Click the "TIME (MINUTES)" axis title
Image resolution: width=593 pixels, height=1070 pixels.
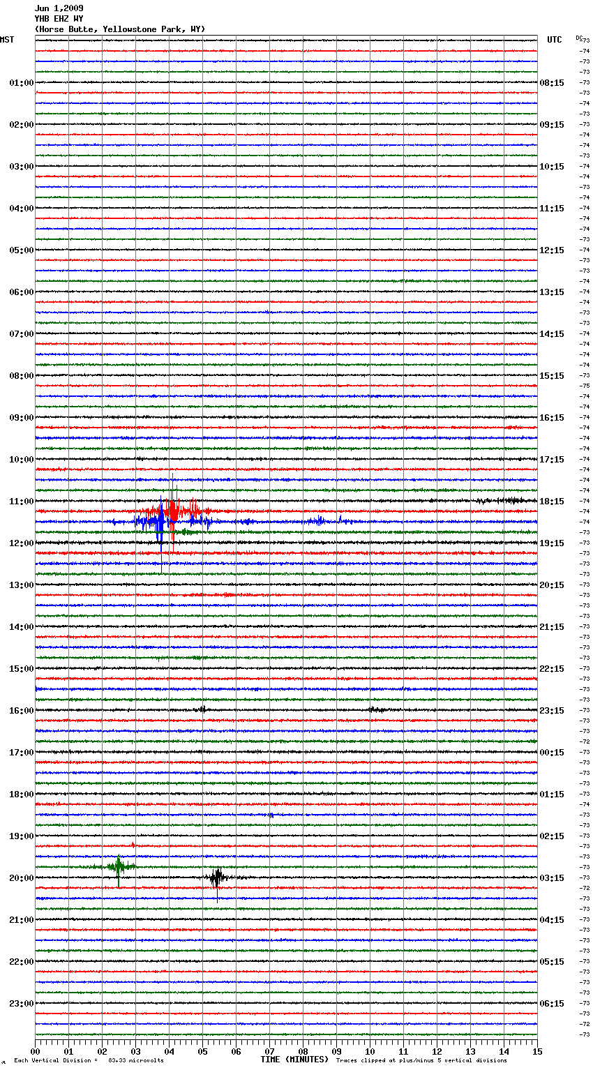[x=294, y=1060]
